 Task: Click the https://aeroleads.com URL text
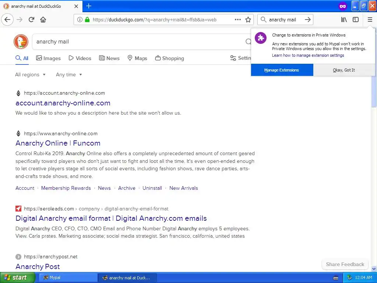click(x=49, y=209)
